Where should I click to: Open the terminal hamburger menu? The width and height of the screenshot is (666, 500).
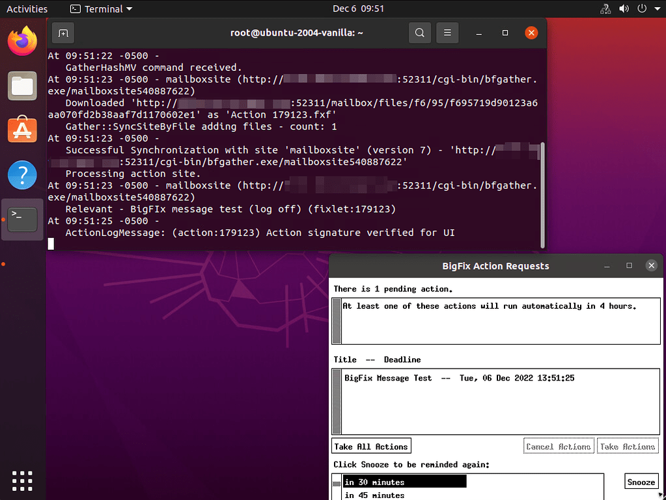(x=447, y=33)
